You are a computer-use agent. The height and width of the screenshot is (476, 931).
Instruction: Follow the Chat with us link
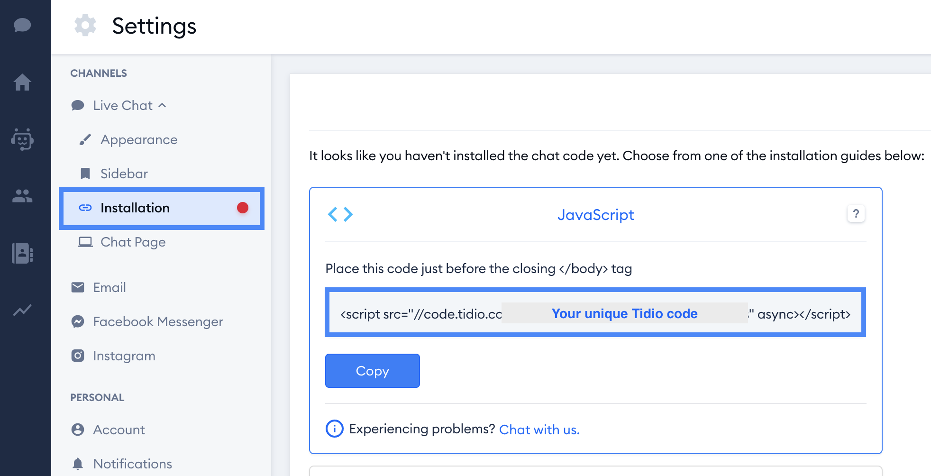point(539,430)
